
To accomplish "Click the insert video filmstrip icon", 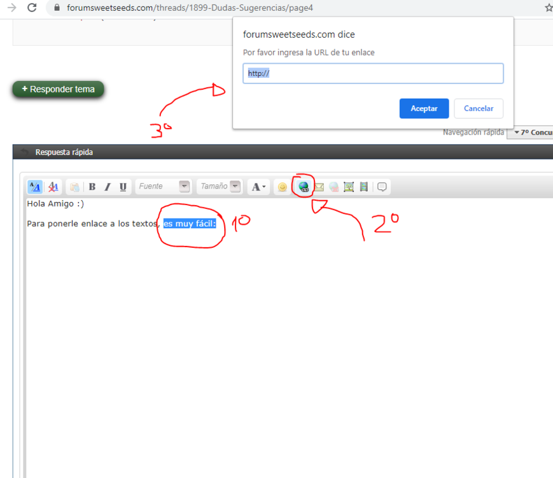I will point(364,187).
